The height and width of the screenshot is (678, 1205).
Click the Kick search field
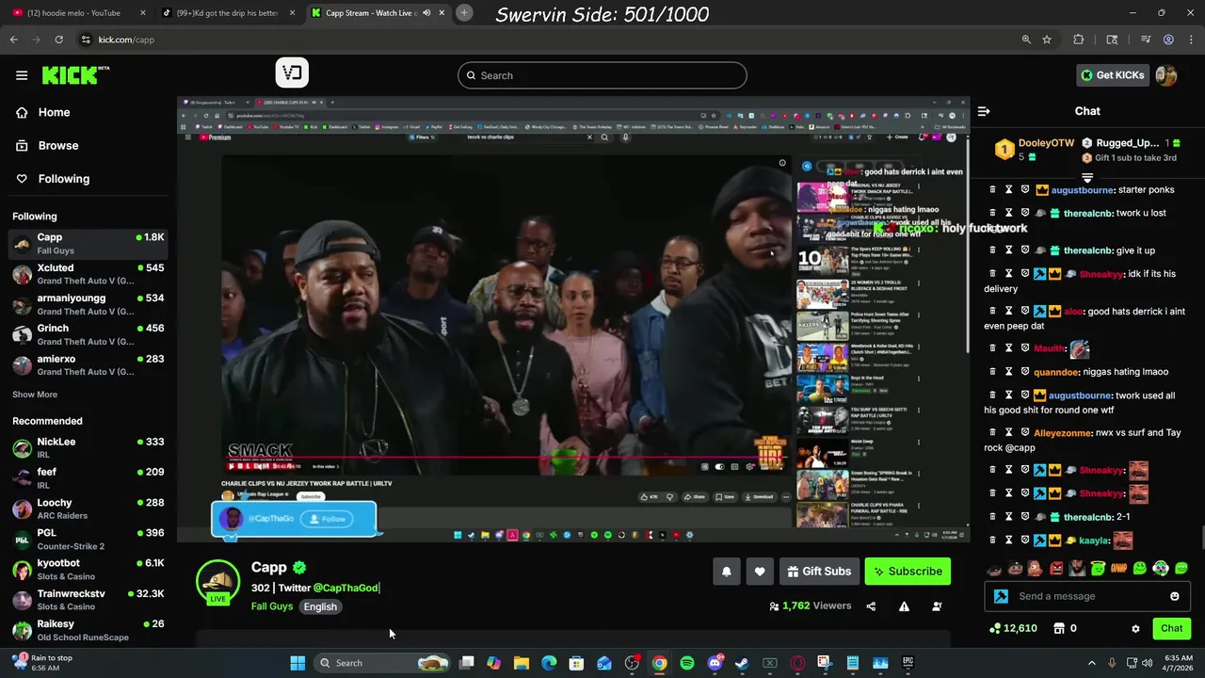(x=602, y=75)
